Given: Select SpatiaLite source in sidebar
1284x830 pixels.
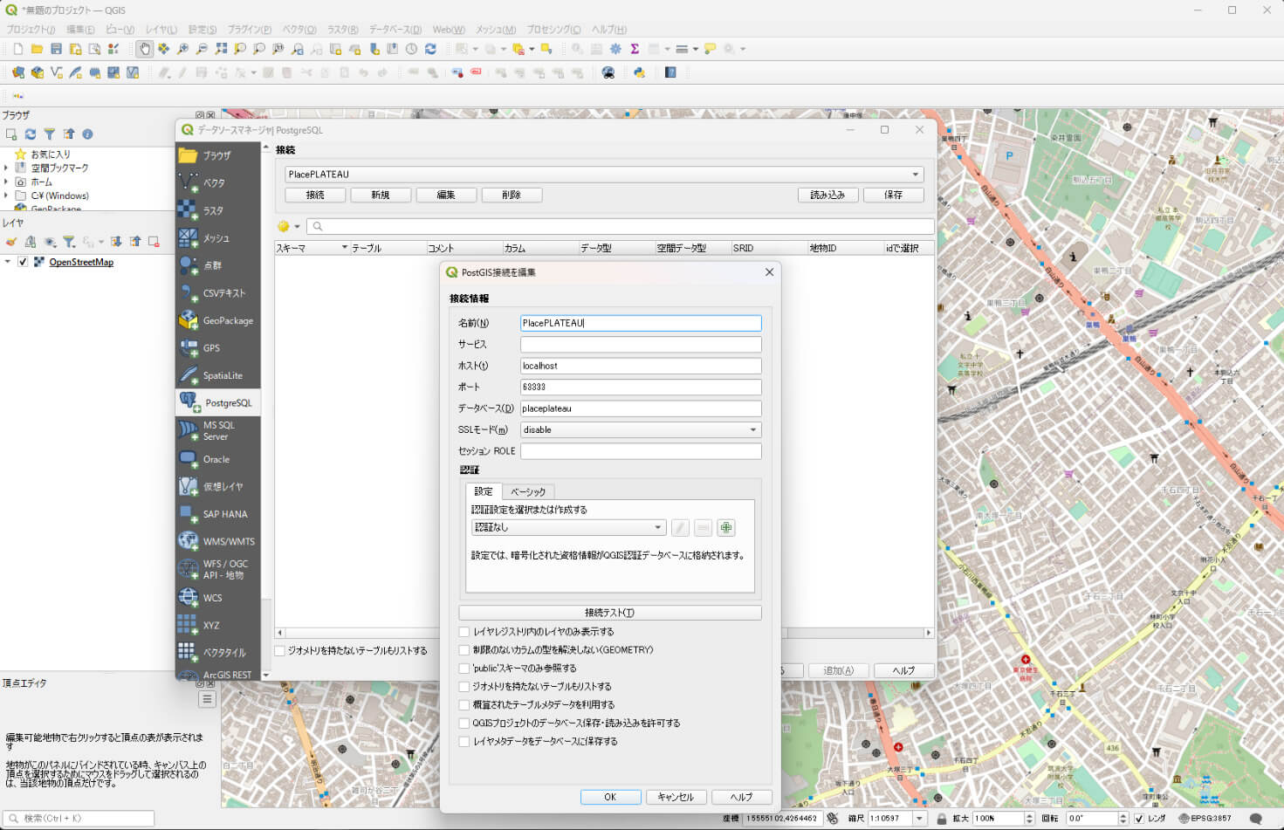Looking at the screenshot, I should pyautogui.click(x=218, y=375).
